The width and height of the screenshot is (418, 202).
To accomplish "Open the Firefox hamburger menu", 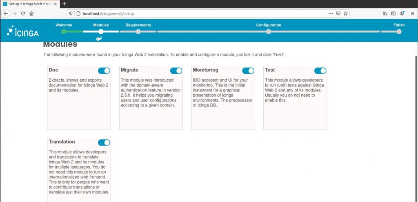I will pyautogui.click(x=412, y=13).
